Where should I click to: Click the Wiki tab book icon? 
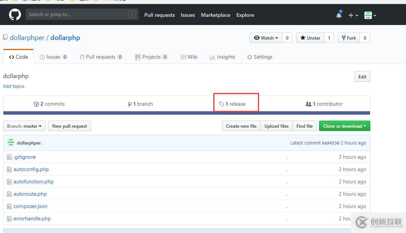[x=183, y=57]
